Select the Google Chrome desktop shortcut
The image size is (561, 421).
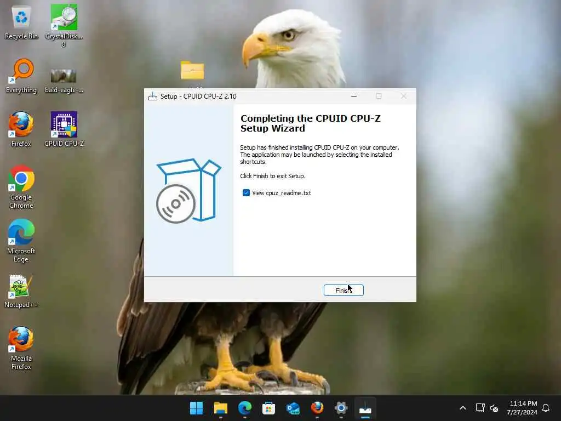(x=21, y=187)
